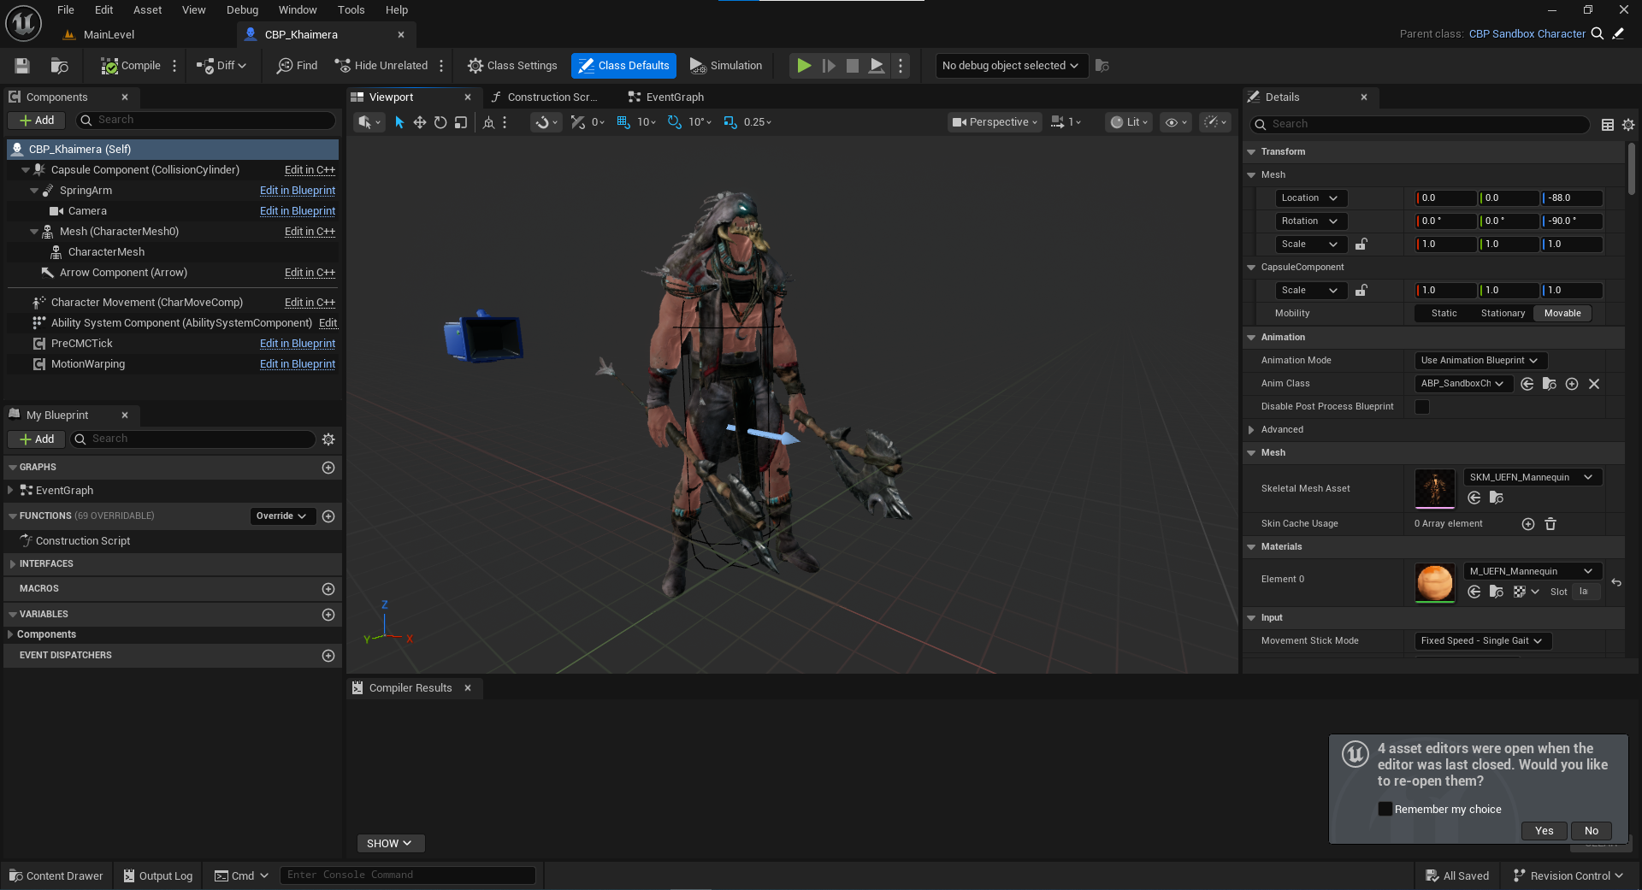Click Yes to re-open asset editors
The height and width of the screenshot is (890, 1642).
[1544, 831]
